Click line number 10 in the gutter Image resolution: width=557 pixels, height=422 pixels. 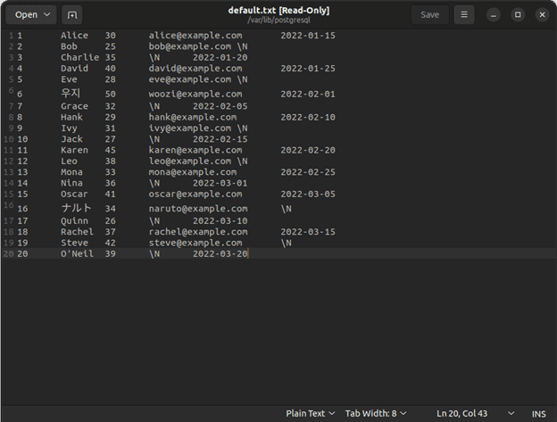click(x=21, y=139)
